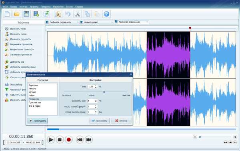
Task: Switch to inactive Любимая сказка.wav tab
Action: click(x=60, y=22)
